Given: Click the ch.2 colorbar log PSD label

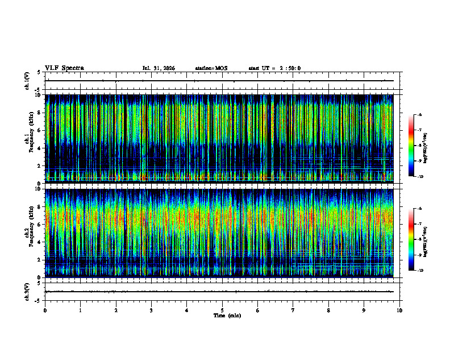Looking at the screenshot, I should 425,242.
